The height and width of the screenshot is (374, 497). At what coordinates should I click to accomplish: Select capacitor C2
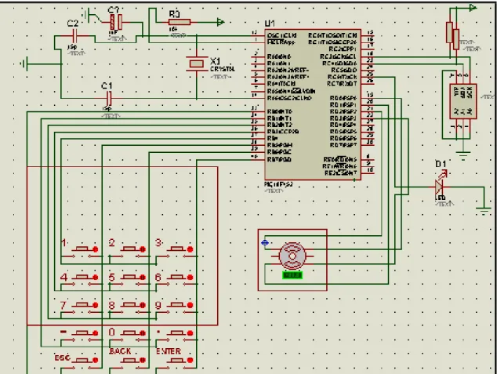(x=74, y=36)
